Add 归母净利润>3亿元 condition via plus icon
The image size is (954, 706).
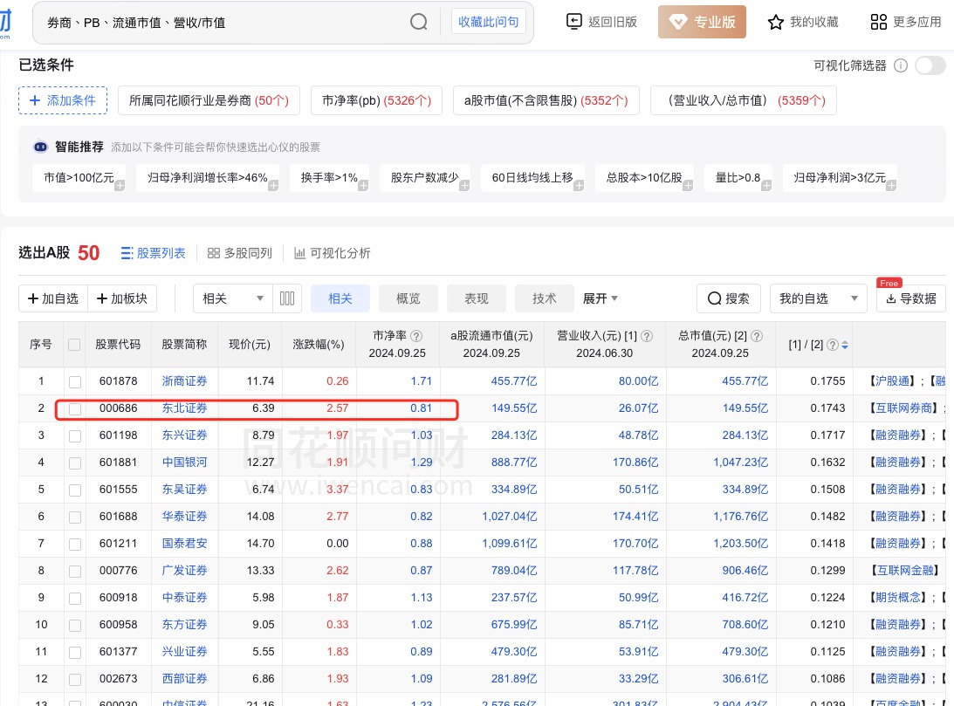[x=891, y=186]
